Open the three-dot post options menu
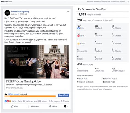This screenshot has width=130, height=113. click(x=68, y=11)
